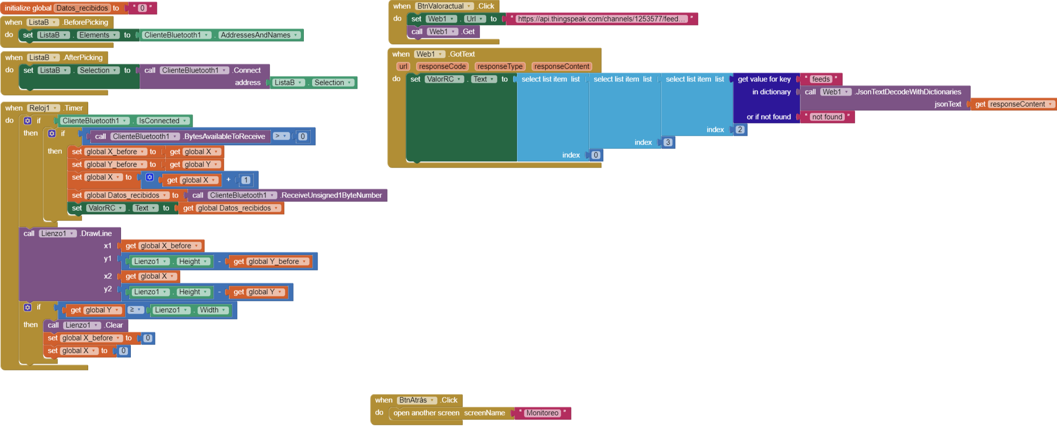1057x442 pixels.
Task: Open the AddressesAndNames property dropdown
Action: tap(259, 35)
